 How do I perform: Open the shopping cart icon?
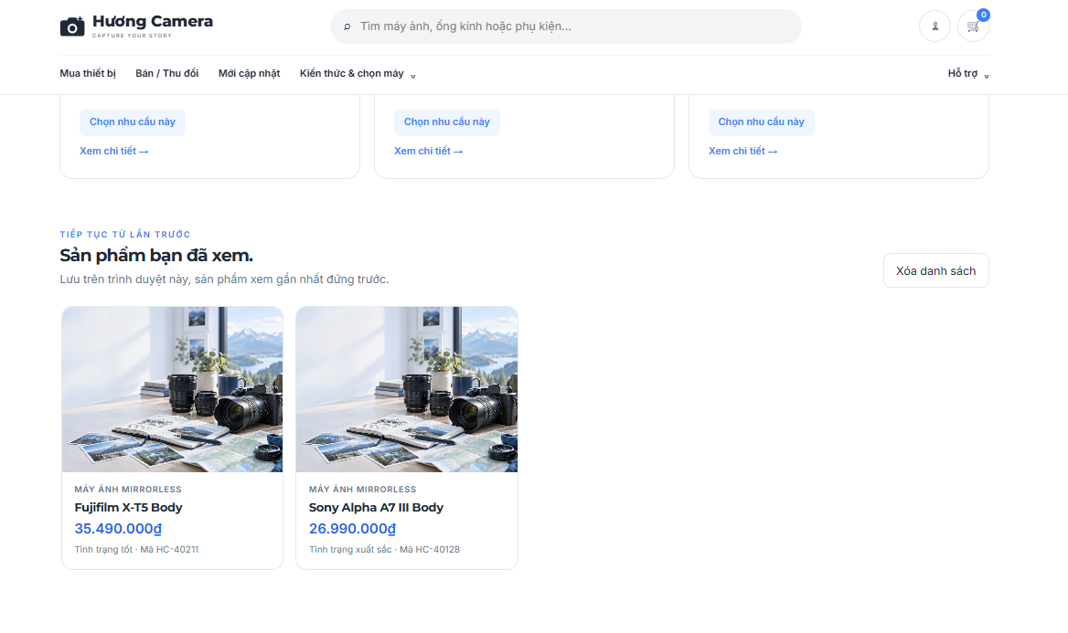(x=973, y=26)
